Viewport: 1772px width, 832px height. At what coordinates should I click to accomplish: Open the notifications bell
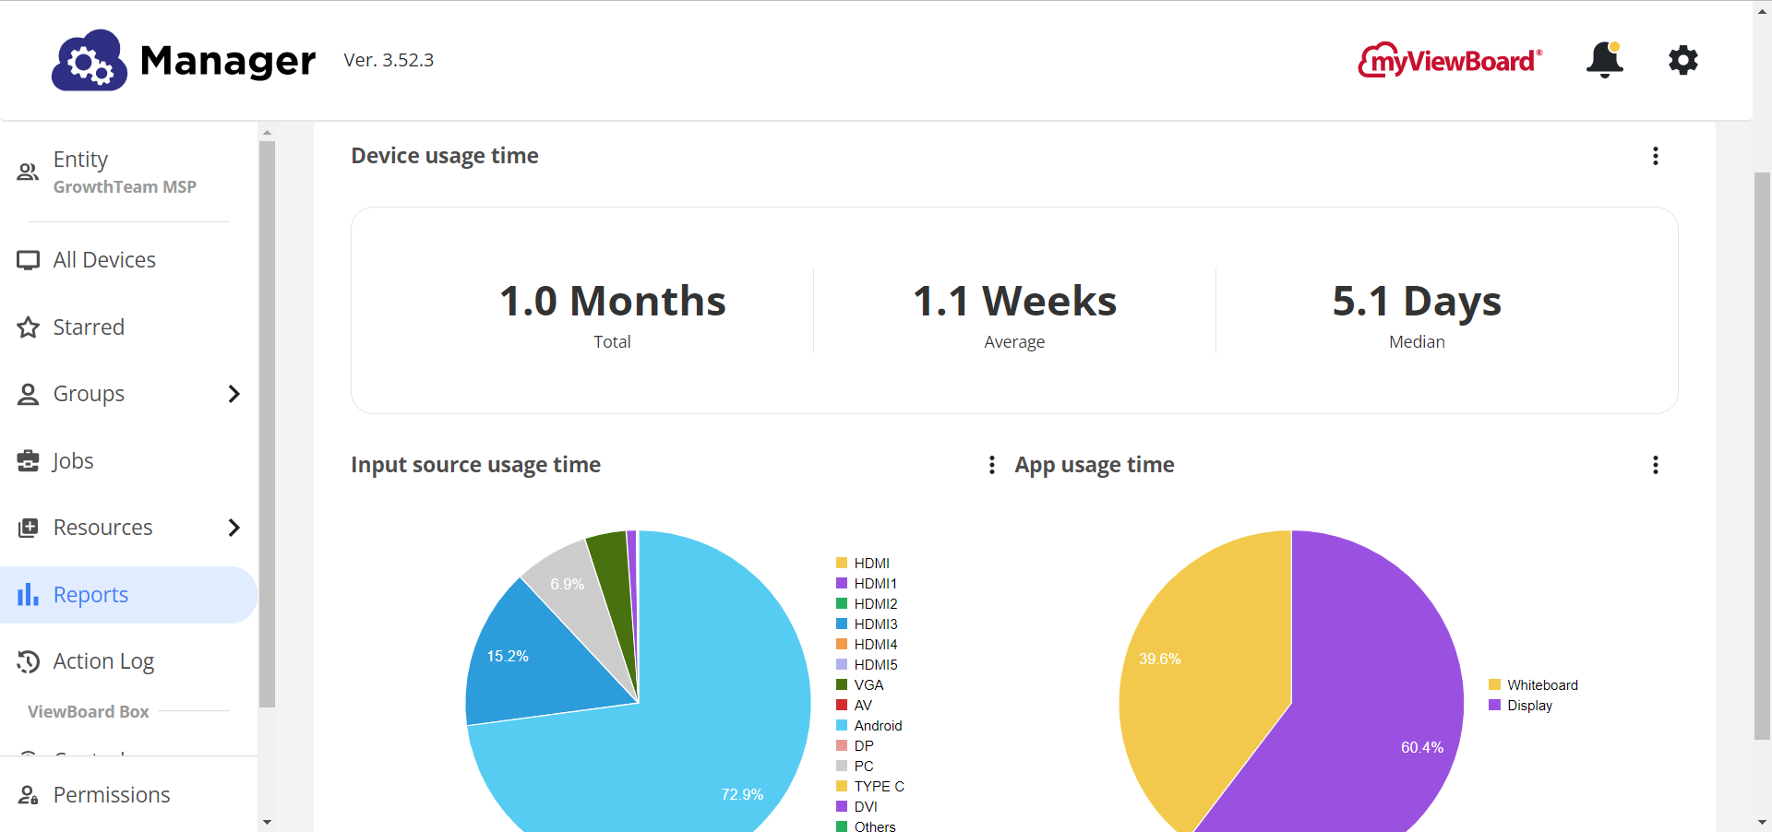(1605, 60)
